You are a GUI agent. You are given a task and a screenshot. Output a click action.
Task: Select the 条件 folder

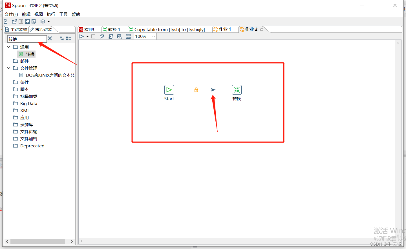point(21,82)
